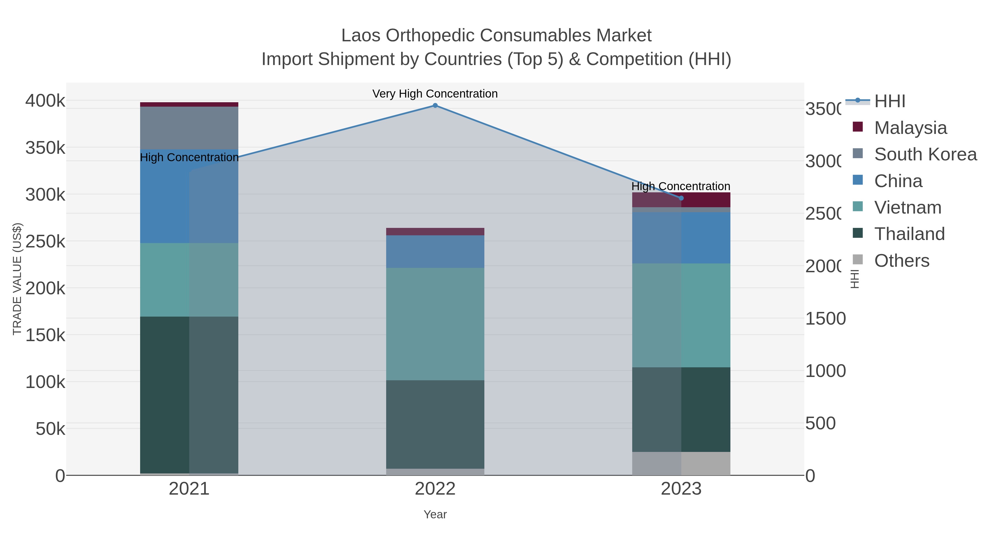Click the 2022 x-axis label

point(435,489)
